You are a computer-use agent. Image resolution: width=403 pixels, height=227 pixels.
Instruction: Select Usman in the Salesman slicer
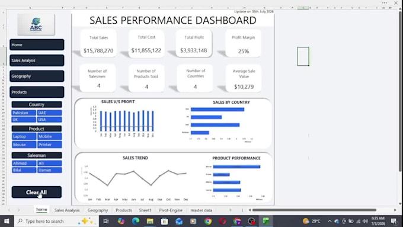click(x=49, y=170)
